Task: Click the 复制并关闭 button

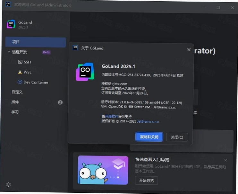Action: [149, 137]
